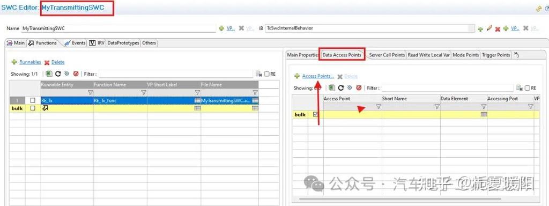Switch to the DataPrototypes tab
The width and height of the screenshot is (549, 206).
(123, 43)
